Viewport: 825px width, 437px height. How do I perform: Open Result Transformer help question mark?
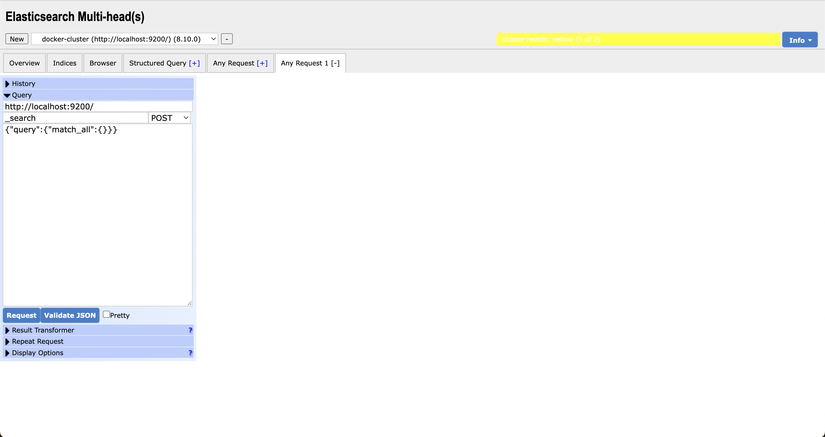[x=190, y=330]
